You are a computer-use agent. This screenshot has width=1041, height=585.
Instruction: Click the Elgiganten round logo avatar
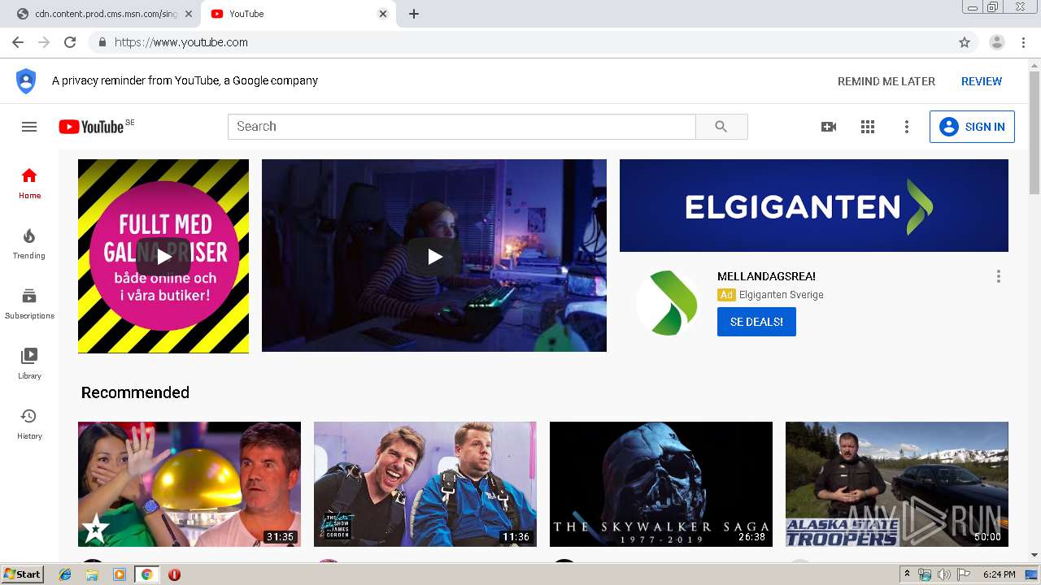coord(669,302)
